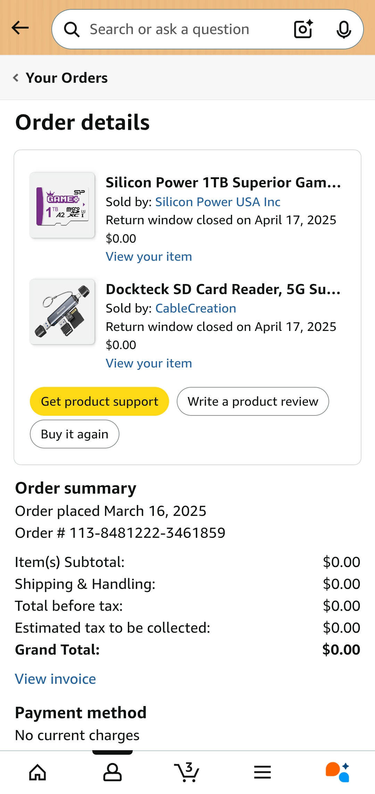View your item for Dockteck reader

tap(149, 363)
